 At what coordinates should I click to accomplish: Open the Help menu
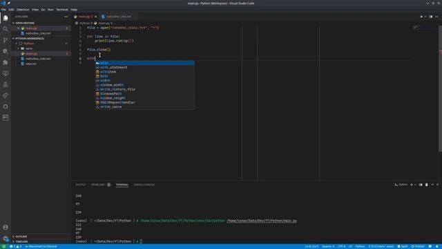(74, 10)
